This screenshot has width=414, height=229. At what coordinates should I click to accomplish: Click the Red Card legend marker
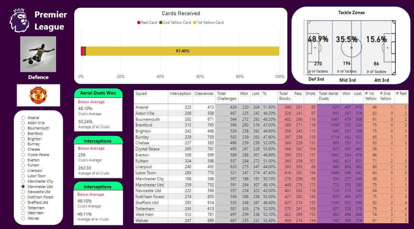(138, 23)
